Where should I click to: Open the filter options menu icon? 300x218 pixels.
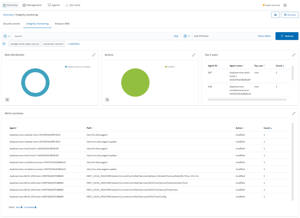coord(4,44)
